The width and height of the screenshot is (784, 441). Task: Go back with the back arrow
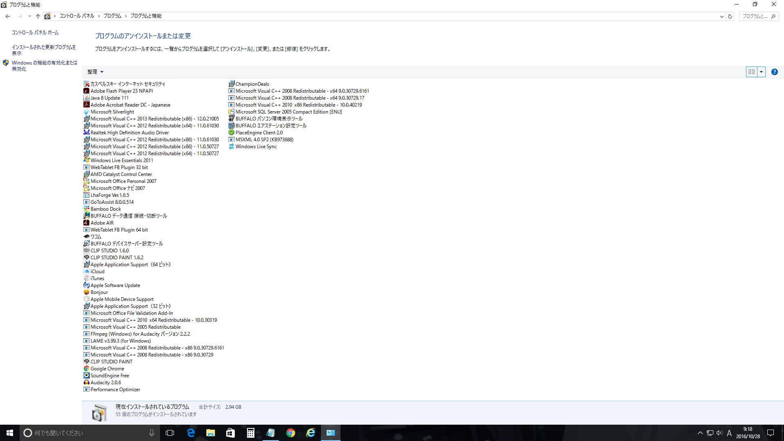[x=8, y=16]
